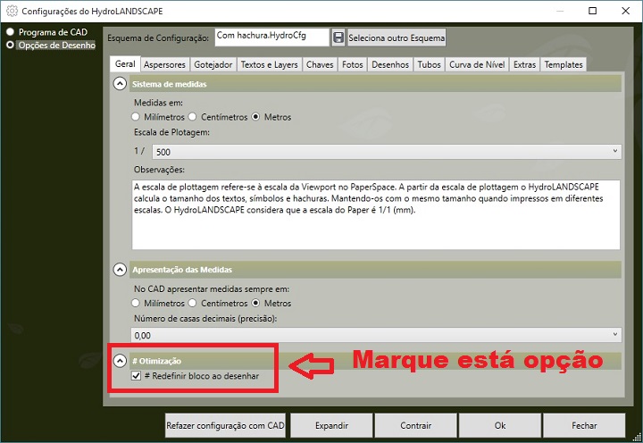Click the Sistema de medidas header
643x443 pixels.
(375, 84)
